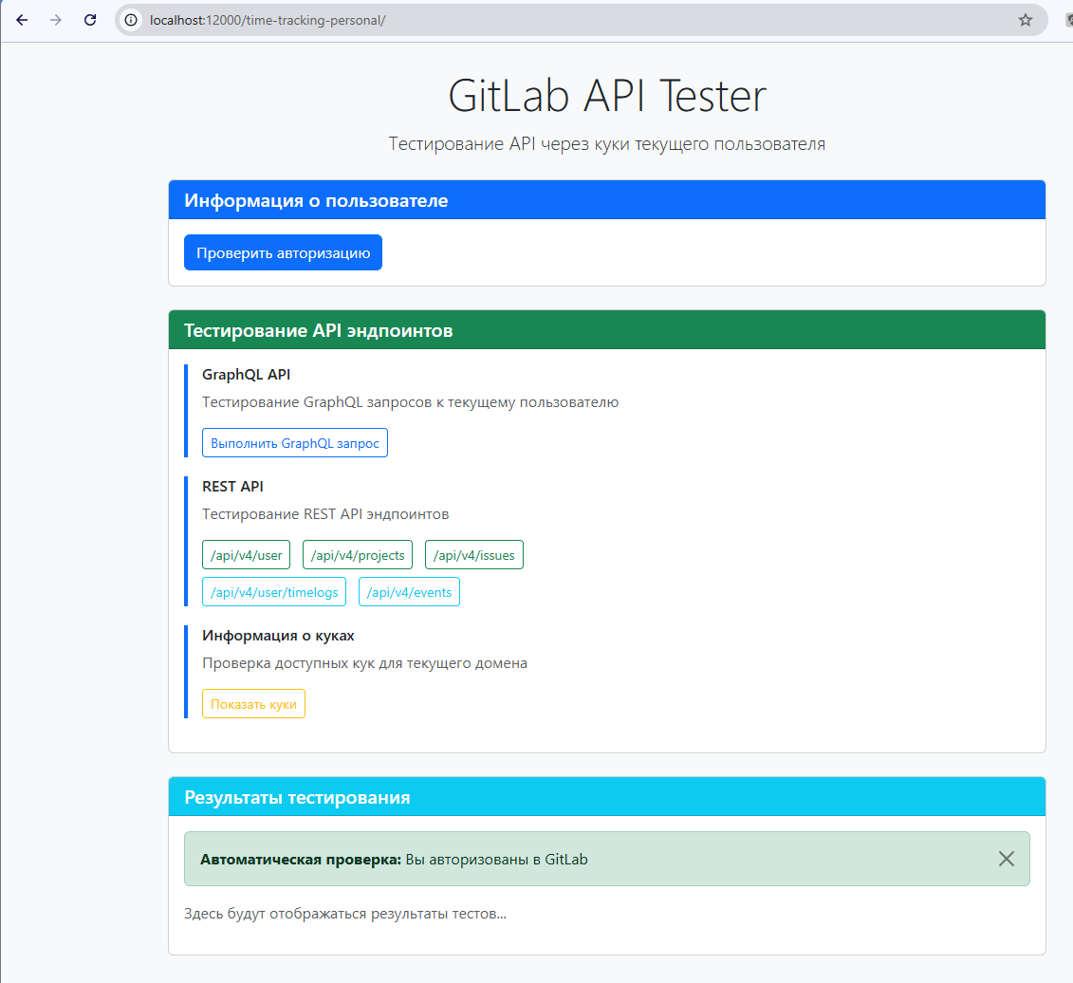Test the /api/v4/issues endpoint

474,555
